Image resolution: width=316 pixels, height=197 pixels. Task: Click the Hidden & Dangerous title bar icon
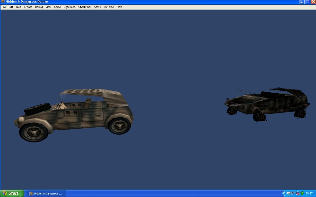pyautogui.click(x=3, y=2)
